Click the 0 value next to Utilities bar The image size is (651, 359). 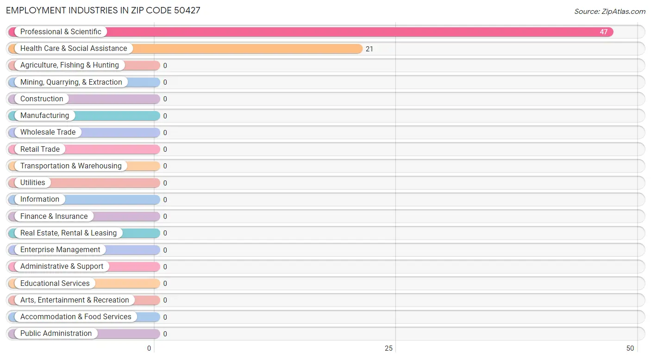click(x=165, y=183)
